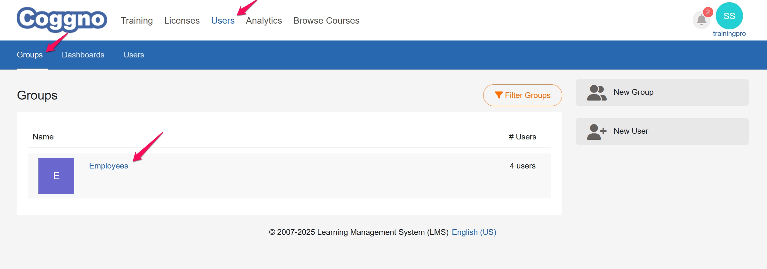Click the notification count badge showing 2
Screen dimensions: 767x269
(708, 12)
